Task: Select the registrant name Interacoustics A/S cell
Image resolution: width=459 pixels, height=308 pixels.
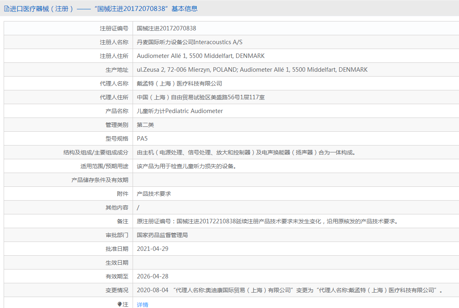Action: click(189, 42)
